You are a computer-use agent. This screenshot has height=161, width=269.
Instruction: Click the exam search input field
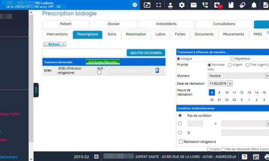[x=85, y=53]
